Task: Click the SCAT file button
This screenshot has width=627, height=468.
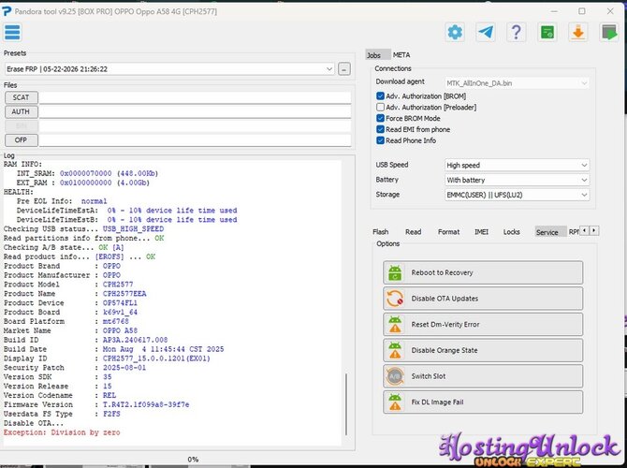Action: tap(22, 97)
